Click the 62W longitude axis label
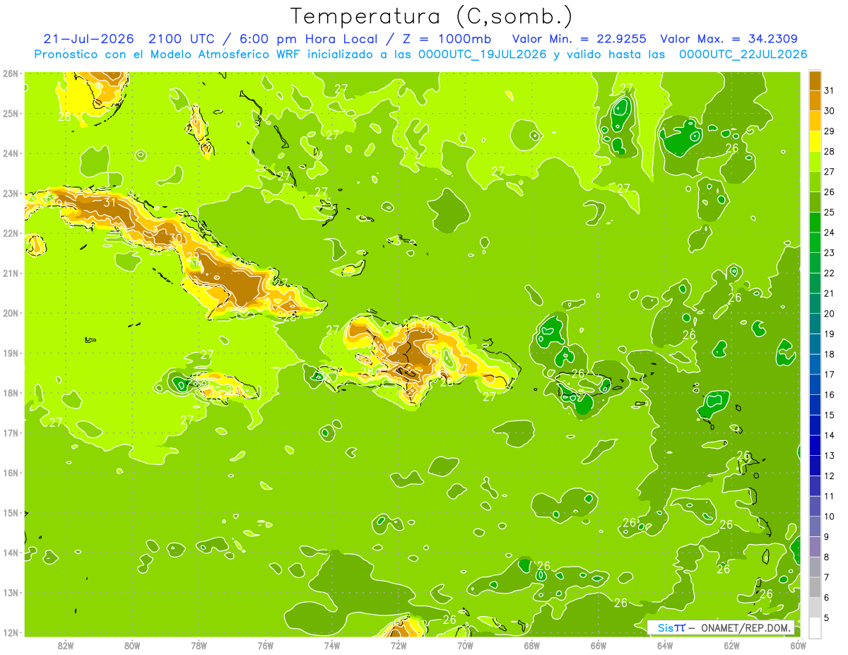The height and width of the screenshot is (655, 848). click(x=732, y=645)
